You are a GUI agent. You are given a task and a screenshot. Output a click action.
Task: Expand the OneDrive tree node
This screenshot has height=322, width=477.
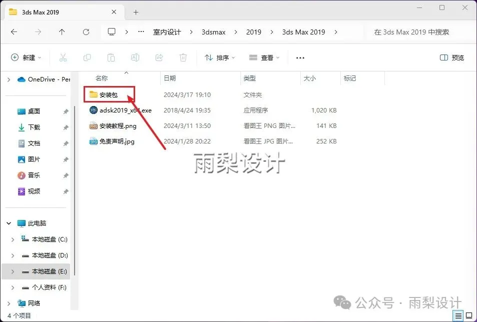tap(9, 79)
